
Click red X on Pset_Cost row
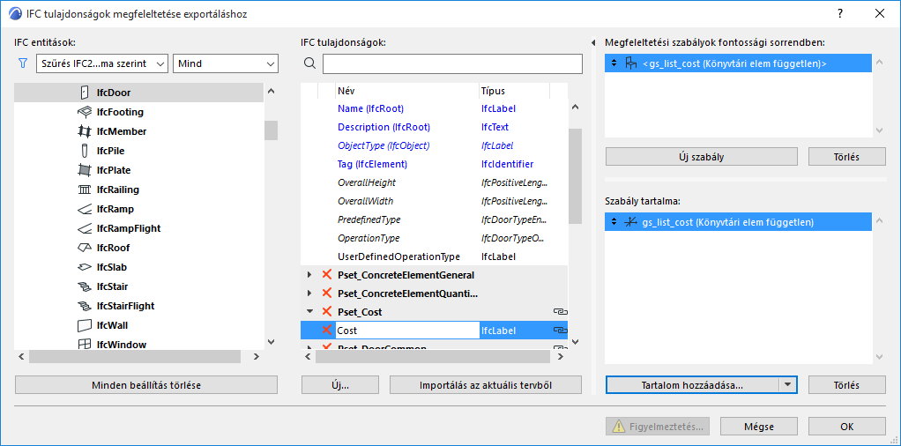click(327, 311)
